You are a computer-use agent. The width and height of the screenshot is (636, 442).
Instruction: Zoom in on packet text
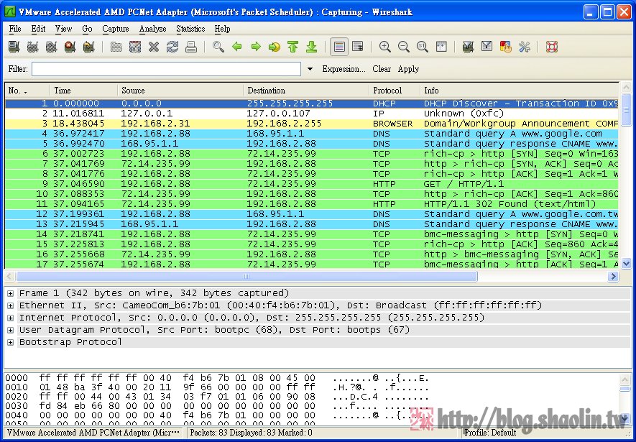(385, 47)
